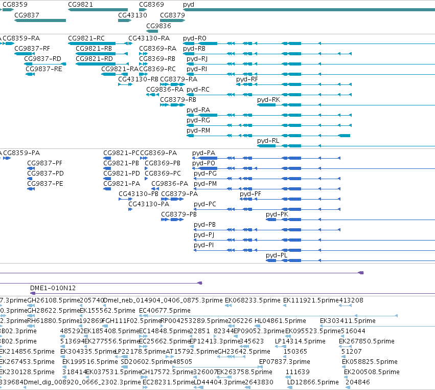
Task: Select transcript CG9821-RD label
Action: tap(95, 59)
